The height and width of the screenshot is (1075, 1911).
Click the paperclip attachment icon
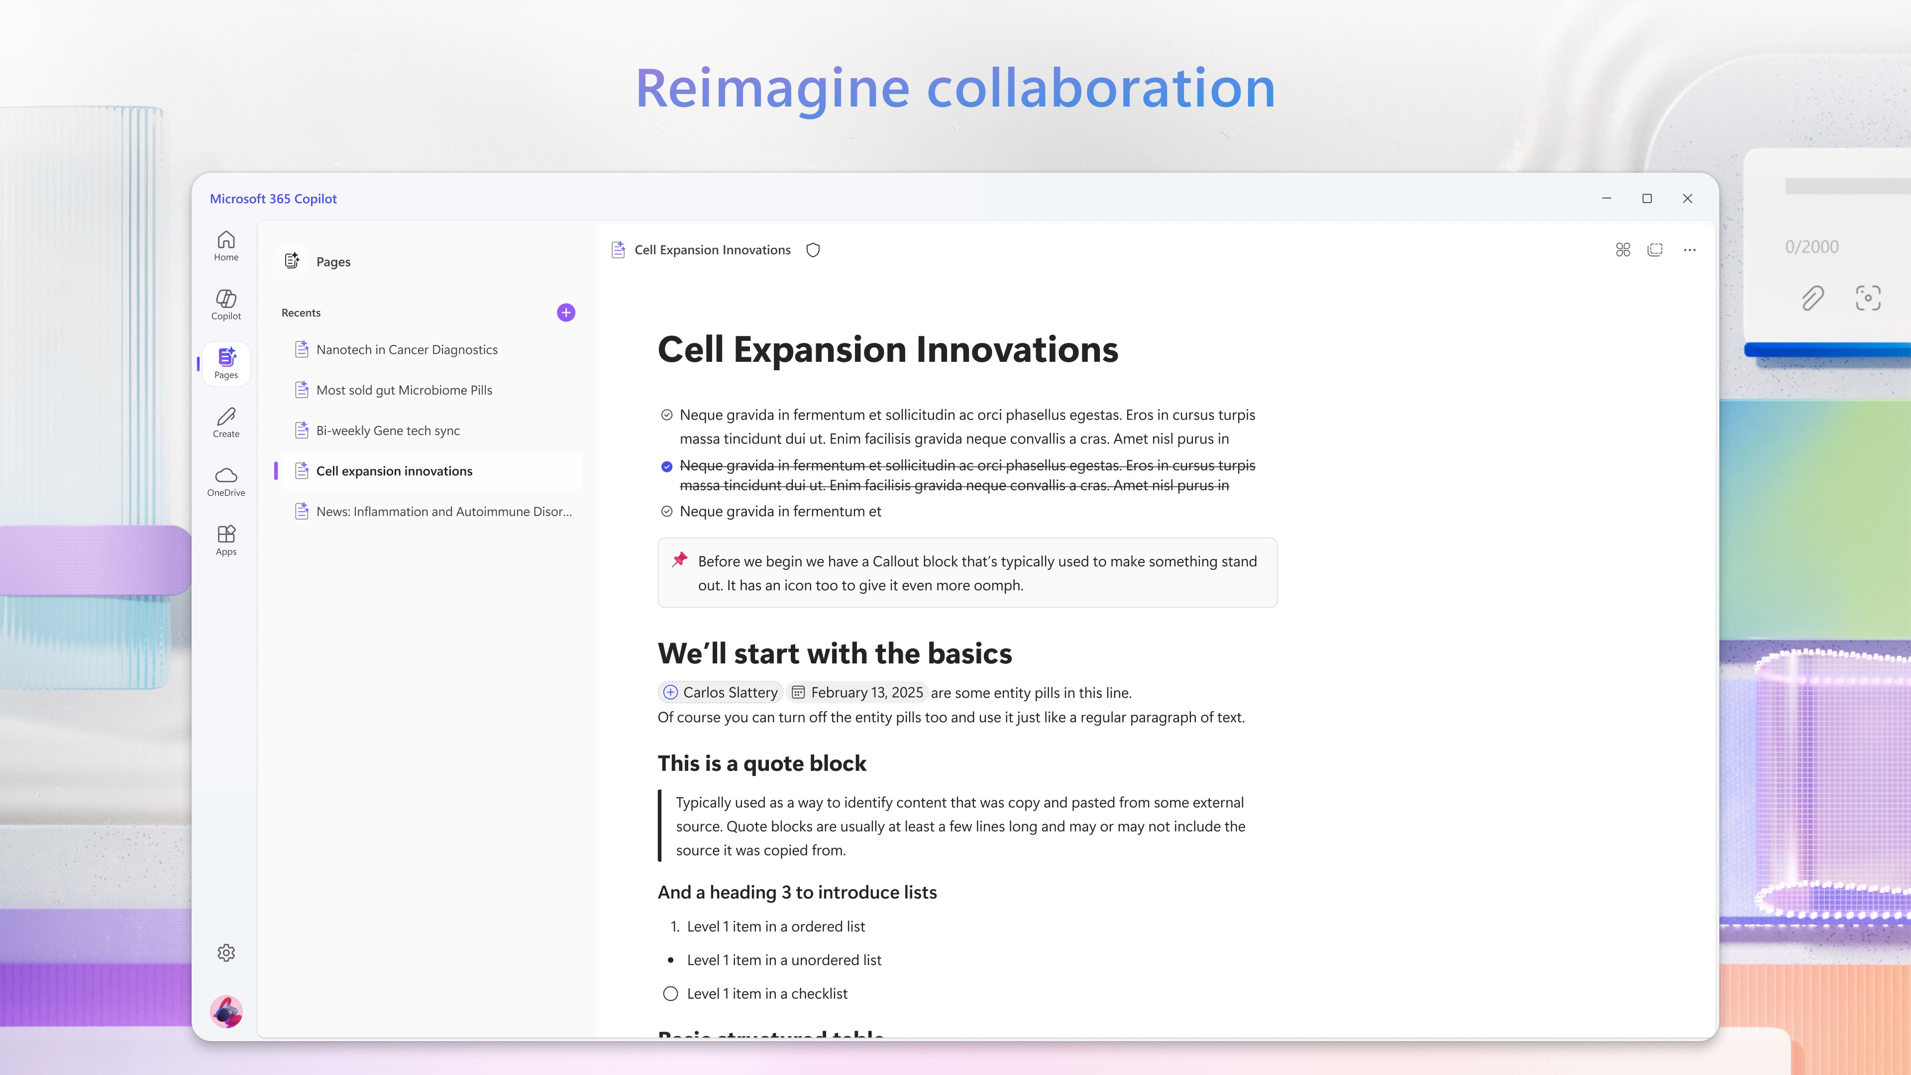tap(1812, 298)
